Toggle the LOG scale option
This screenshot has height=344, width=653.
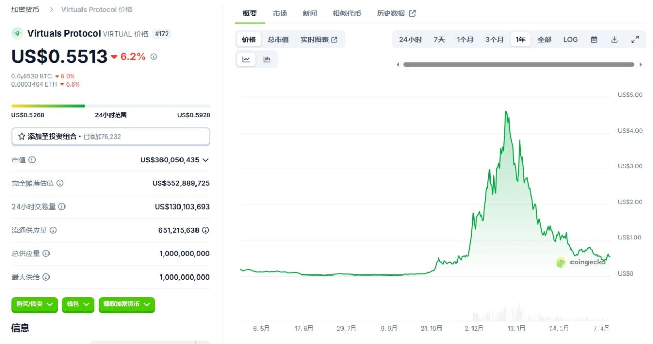coord(570,39)
